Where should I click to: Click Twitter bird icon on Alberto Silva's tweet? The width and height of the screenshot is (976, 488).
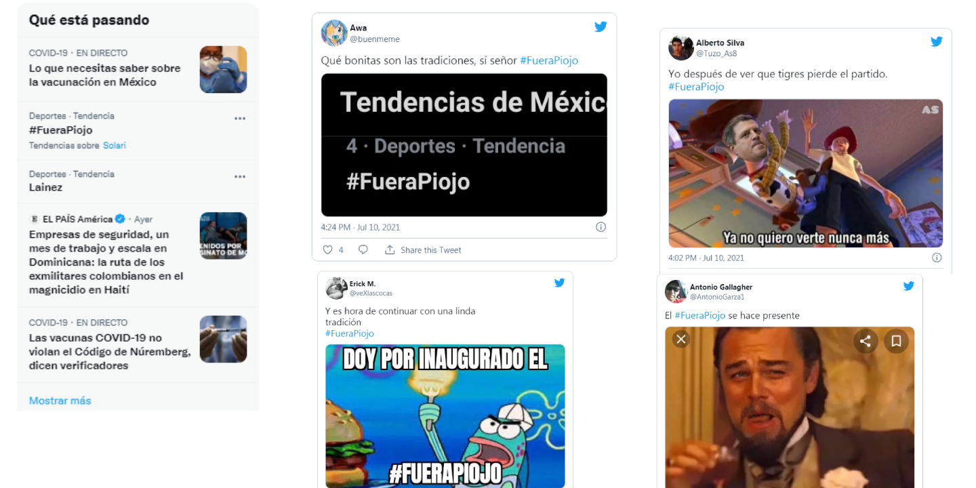tap(937, 41)
